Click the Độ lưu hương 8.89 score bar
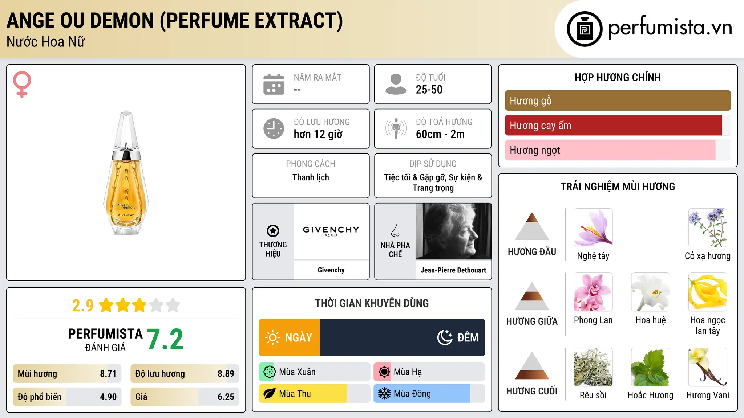 tap(185, 373)
